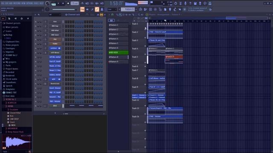
Task: Open the tempo tapper icon
Action: click(x=175, y=9)
